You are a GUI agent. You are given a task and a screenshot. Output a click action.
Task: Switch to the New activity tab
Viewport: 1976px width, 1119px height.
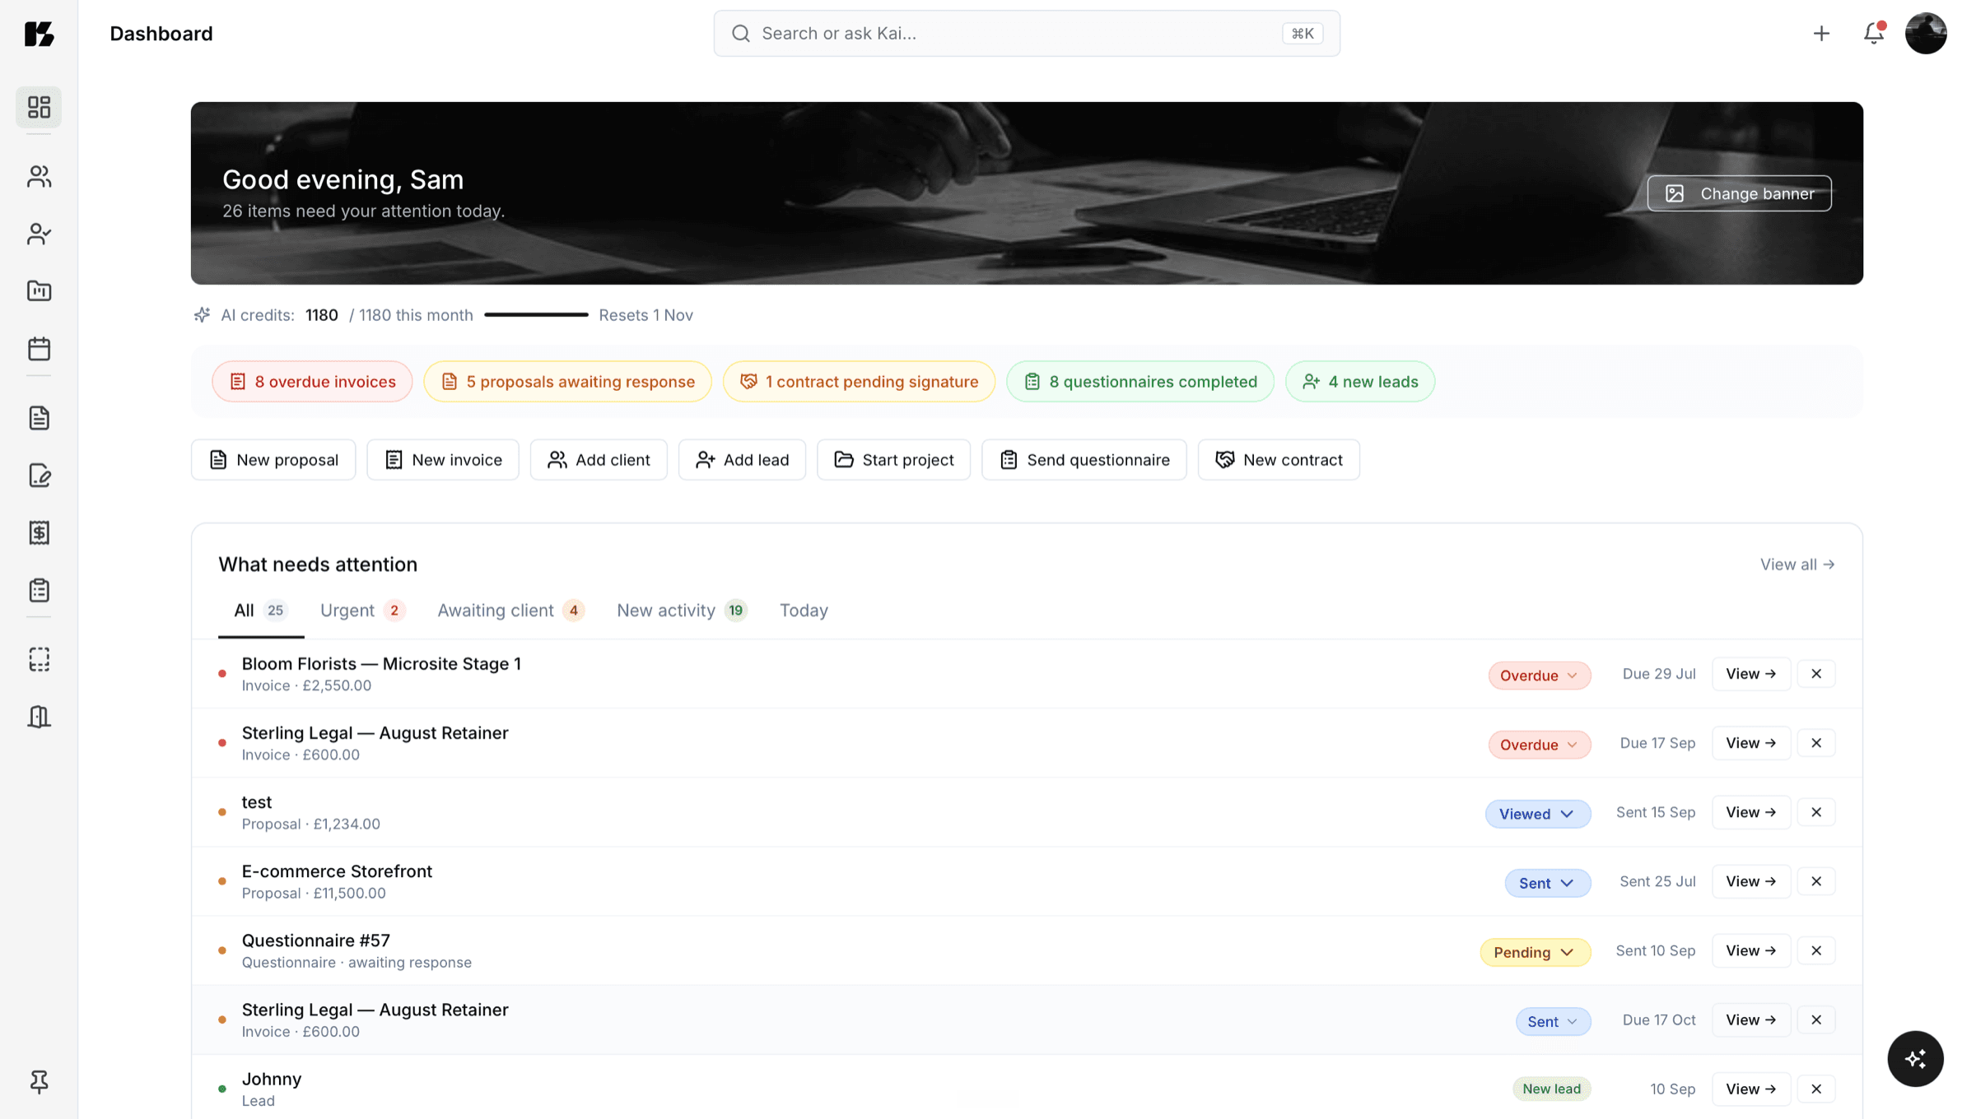point(682,610)
